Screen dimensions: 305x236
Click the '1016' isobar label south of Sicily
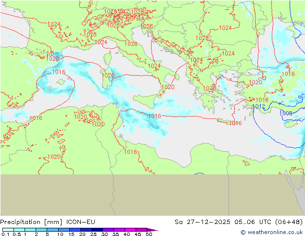click(154, 116)
